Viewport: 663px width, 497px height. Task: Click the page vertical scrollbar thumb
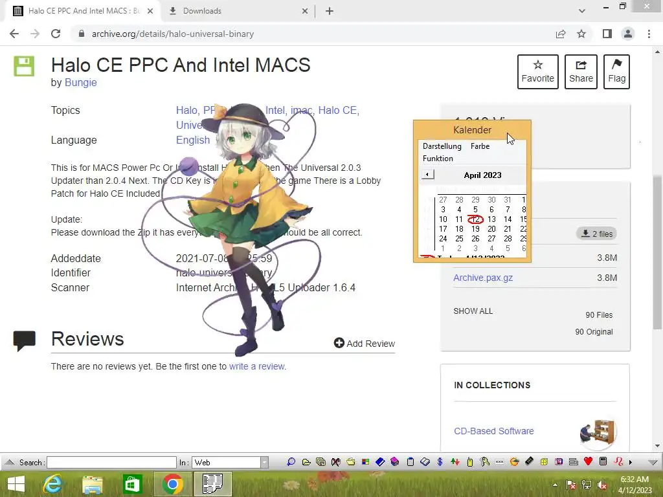(x=657, y=252)
